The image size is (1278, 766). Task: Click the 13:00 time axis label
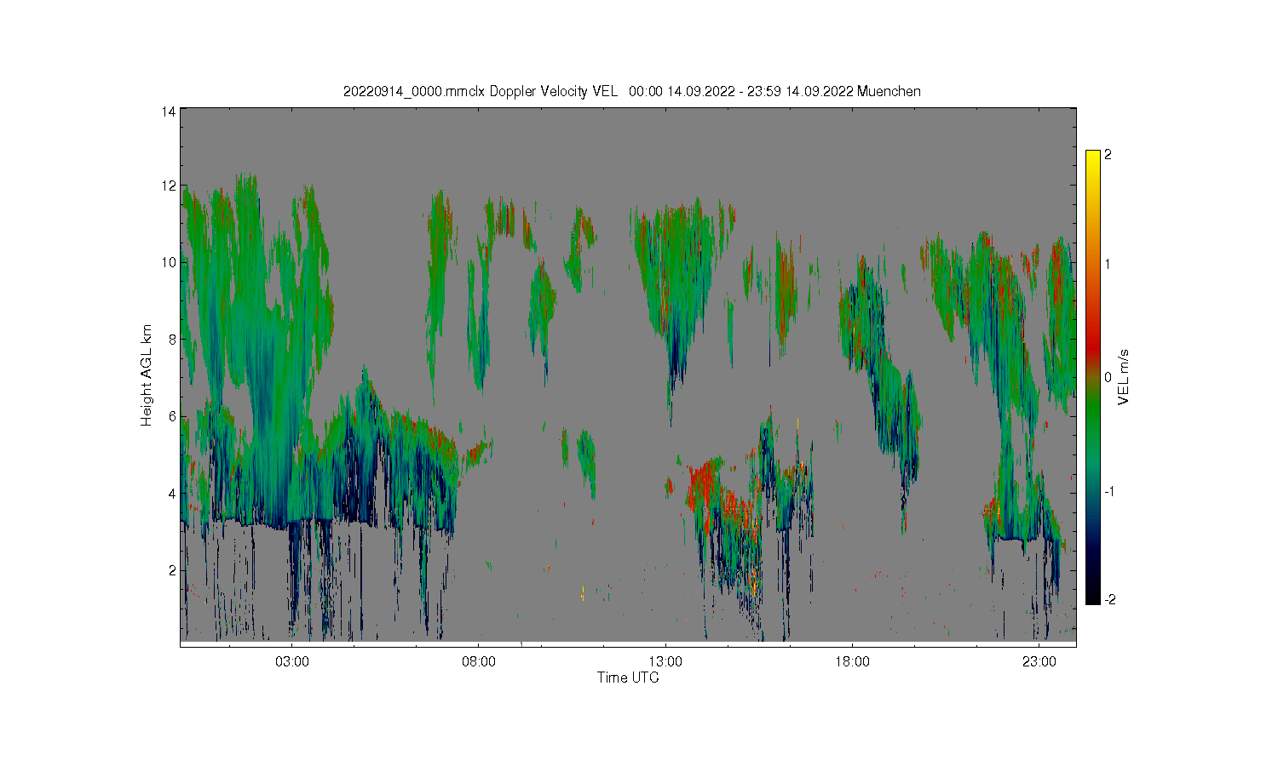[x=665, y=662]
